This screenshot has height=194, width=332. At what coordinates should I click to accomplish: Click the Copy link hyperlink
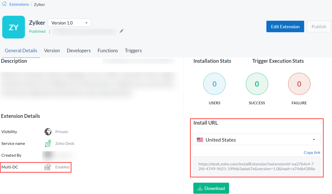(312, 152)
